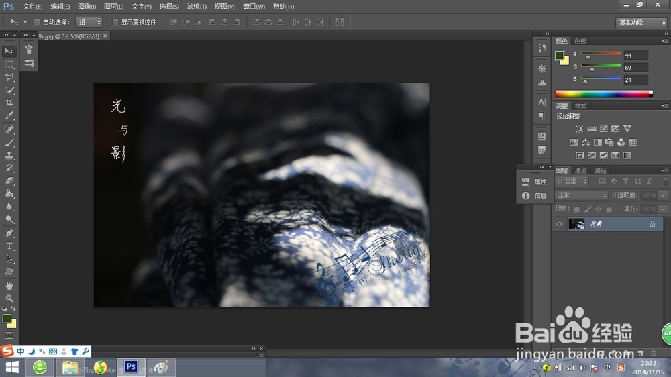Toggle pixel layer filter

tap(602, 181)
